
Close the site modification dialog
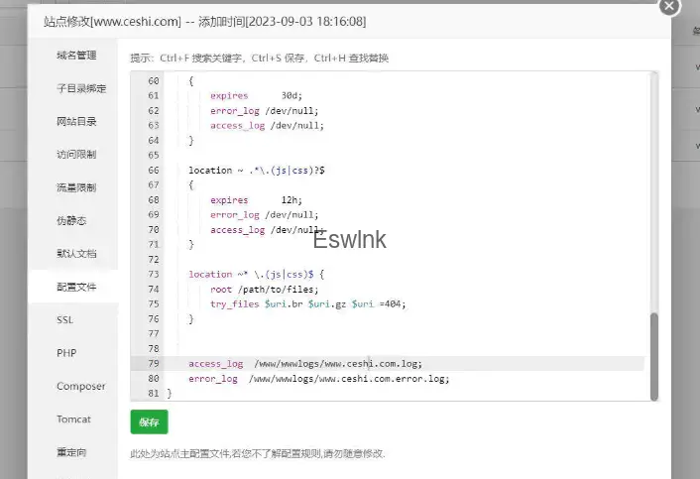pyautogui.click(x=670, y=6)
